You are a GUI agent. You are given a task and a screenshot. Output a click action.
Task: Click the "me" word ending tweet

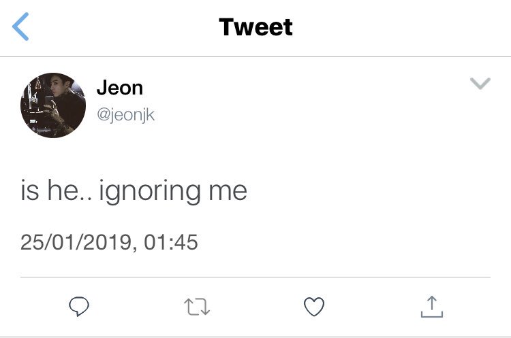pyautogui.click(x=228, y=192)
